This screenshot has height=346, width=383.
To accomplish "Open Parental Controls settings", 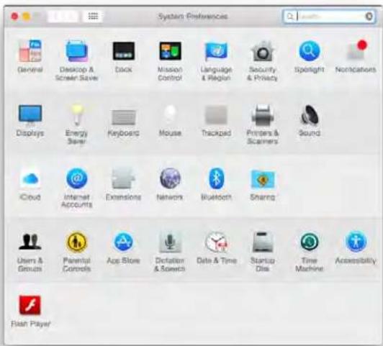I will tap(77, 242).
